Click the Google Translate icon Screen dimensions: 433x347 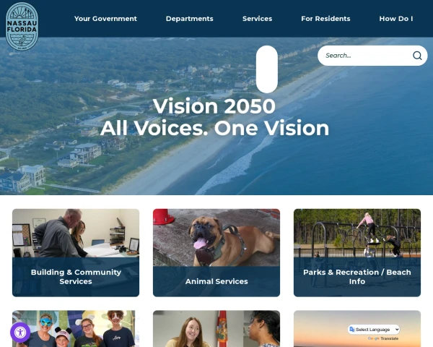(352, 330)
